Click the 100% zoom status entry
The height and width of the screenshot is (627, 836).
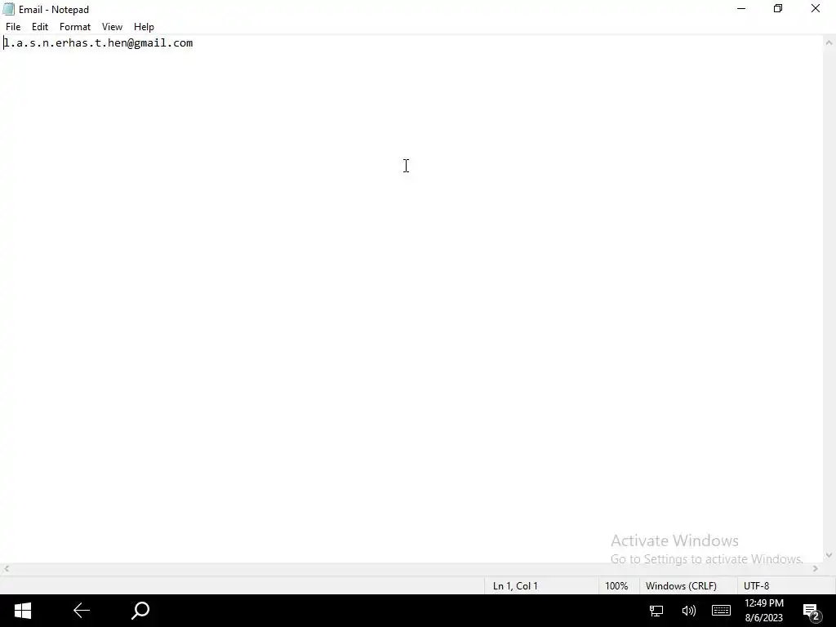tap(616, 586)
